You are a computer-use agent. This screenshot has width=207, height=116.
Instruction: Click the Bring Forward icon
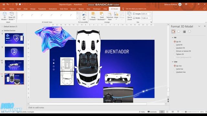(x=93, y=14)
